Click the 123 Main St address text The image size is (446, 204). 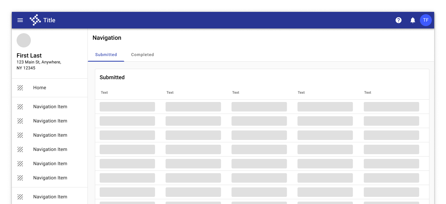pyautogui.click(x=39, y=65)
